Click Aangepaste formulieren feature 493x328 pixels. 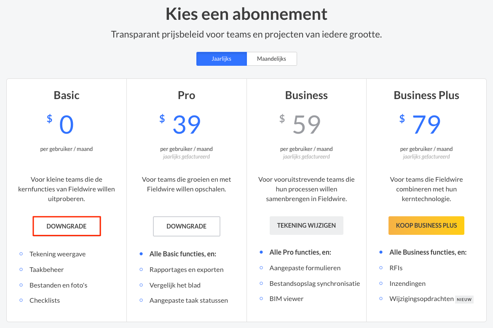[305, 268]
